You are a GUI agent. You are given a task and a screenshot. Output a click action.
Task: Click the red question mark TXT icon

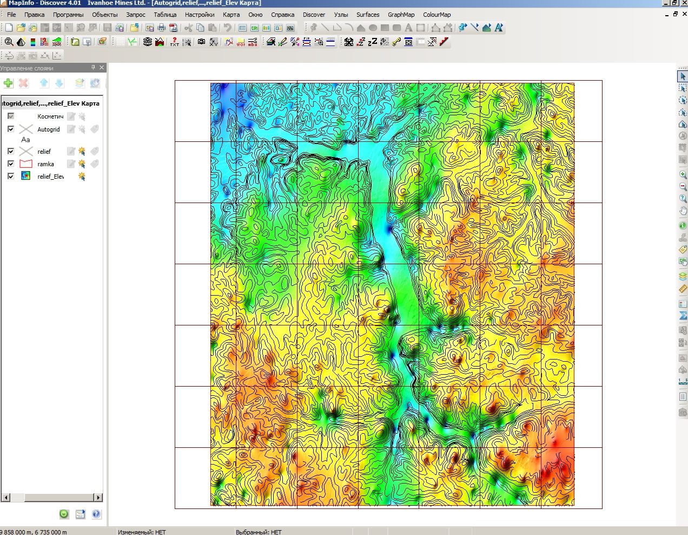[x=174, y=42]
